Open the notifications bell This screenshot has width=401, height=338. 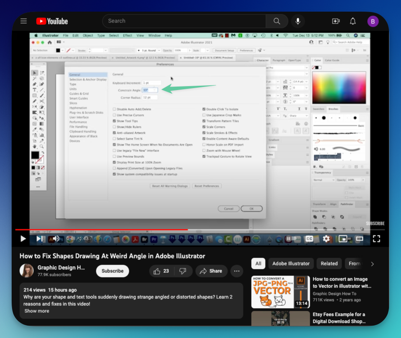click(x=353, y=21)
